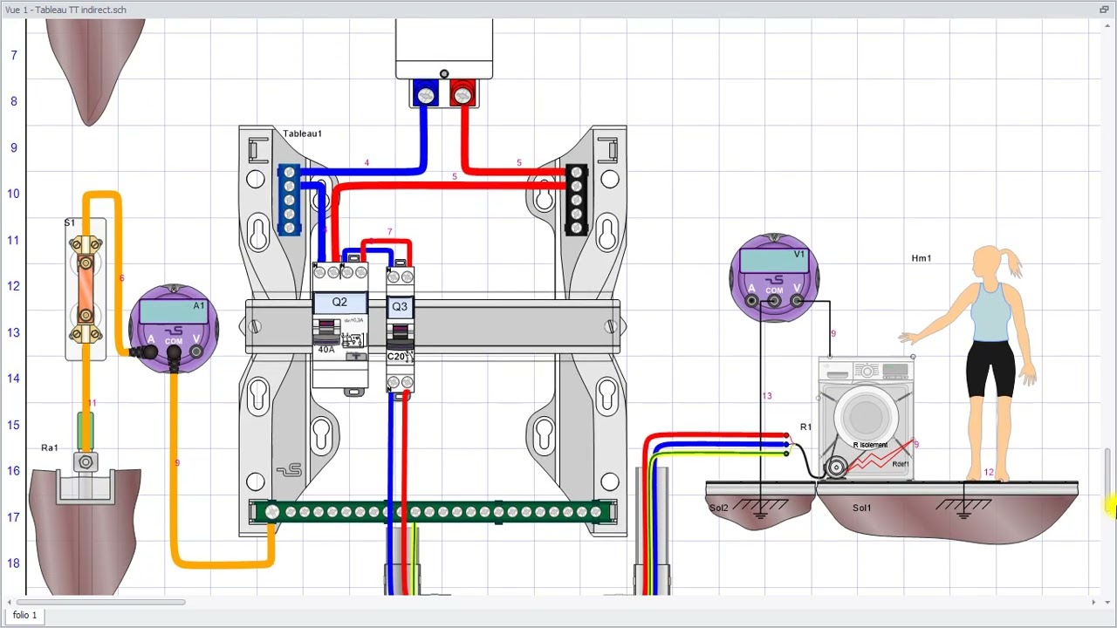Click the Sol1 ground symbol
Screen dimensions: 1117x628
pos(963,509)
